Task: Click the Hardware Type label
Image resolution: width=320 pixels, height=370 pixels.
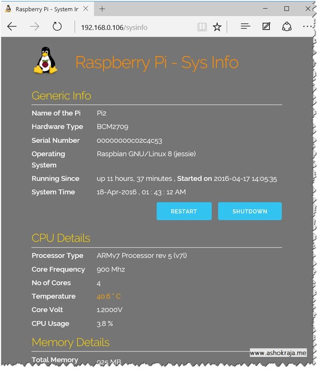Action: click(57, 127)
